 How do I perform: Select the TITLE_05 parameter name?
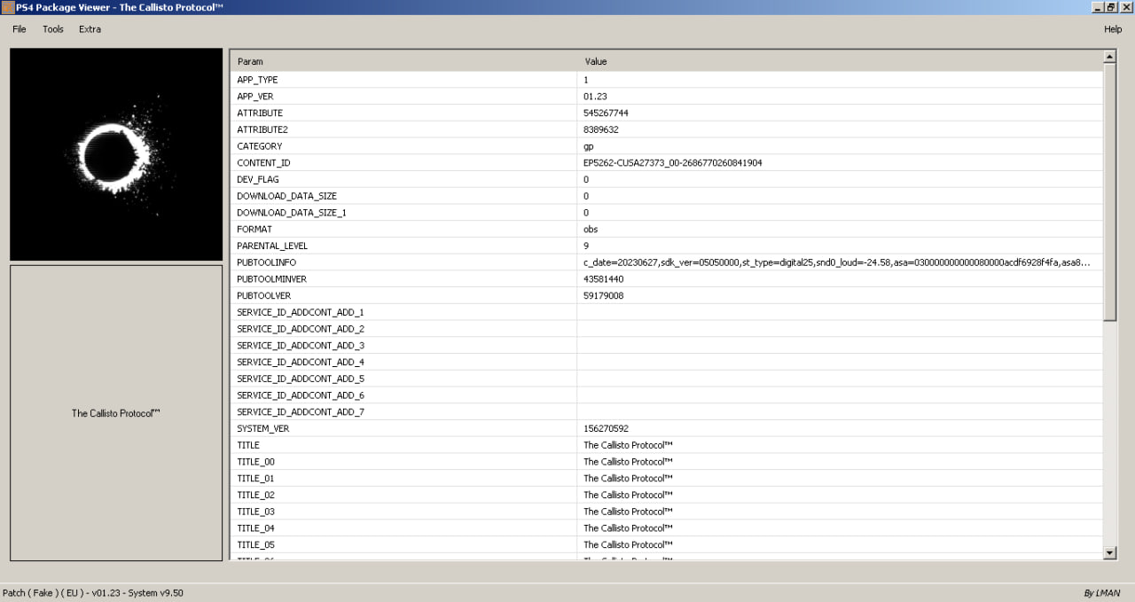[256, 544]
